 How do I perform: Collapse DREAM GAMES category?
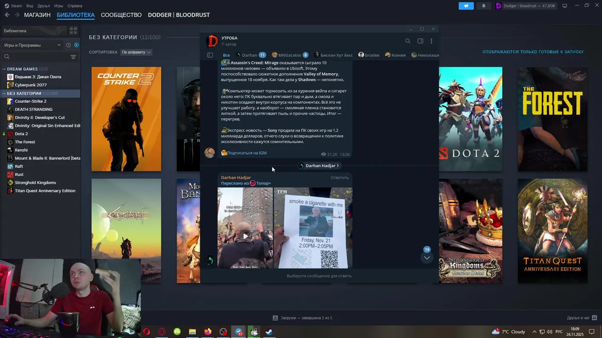coord(4,69)
